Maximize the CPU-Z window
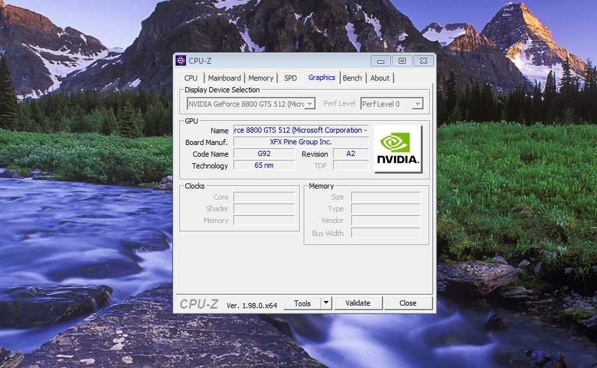This screenshot has height=368, width=597. click(x=402, y=61)
